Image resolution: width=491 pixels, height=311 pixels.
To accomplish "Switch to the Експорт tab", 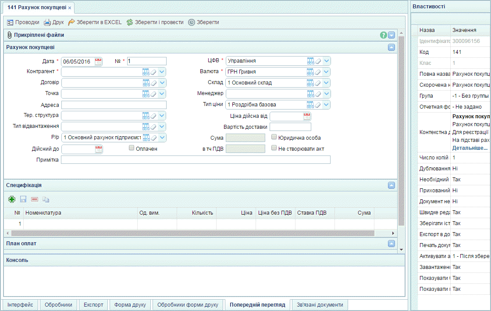I will 93,305.
